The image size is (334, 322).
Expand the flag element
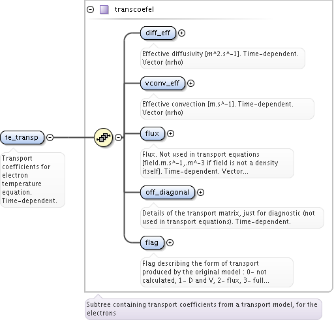tap(170, 242)
